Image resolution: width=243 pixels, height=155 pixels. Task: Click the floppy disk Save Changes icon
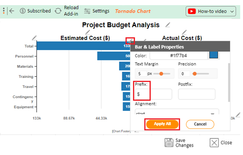[x=169, y=142]
